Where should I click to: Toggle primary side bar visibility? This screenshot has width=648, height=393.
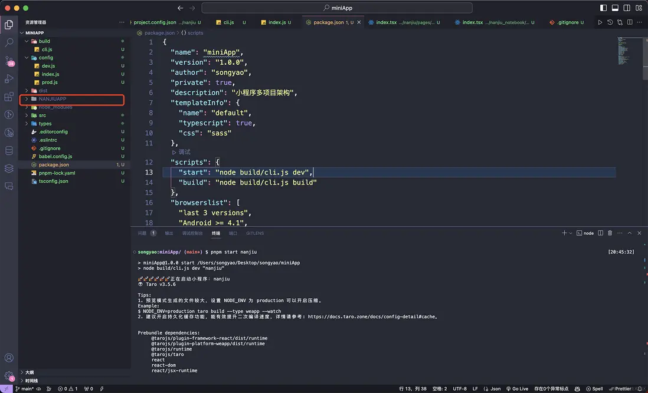(x=603, y=8)
